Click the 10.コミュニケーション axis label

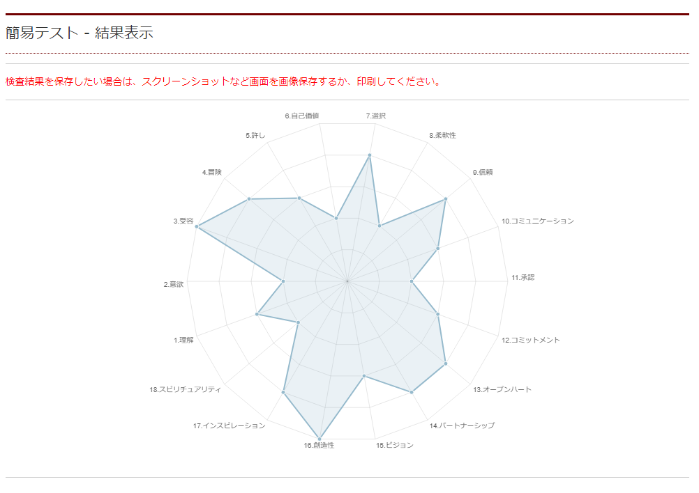tap(538, 221)
